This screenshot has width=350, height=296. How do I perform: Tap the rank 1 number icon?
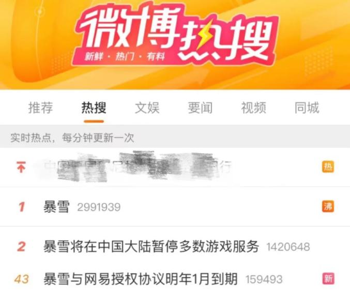point(21,207)
